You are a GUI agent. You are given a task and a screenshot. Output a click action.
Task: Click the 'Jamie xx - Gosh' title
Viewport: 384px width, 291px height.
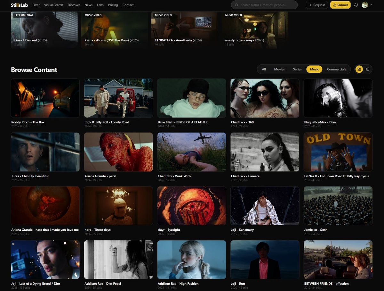316,230
